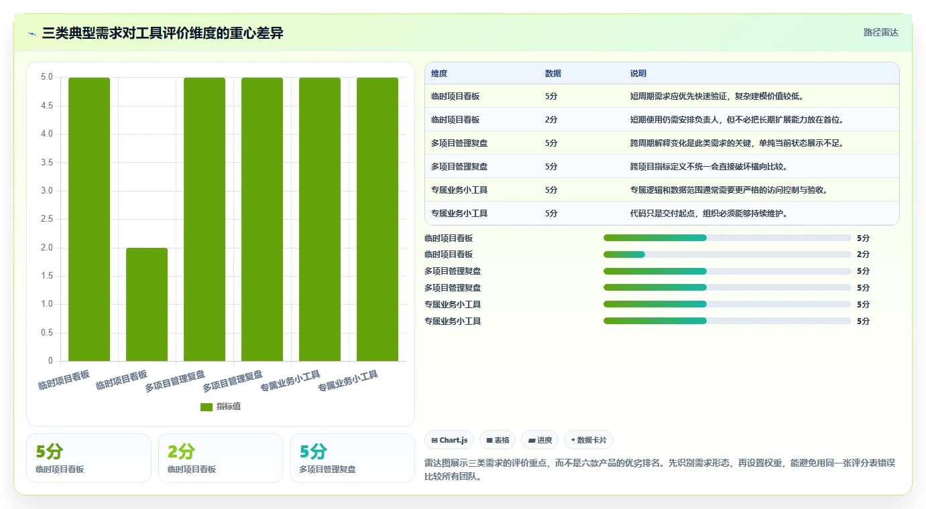Click the 说明 column header in the table
Image resolution: width=926 pixels, height=509 pixels.
pyautogui.click(x=638, y=74)
